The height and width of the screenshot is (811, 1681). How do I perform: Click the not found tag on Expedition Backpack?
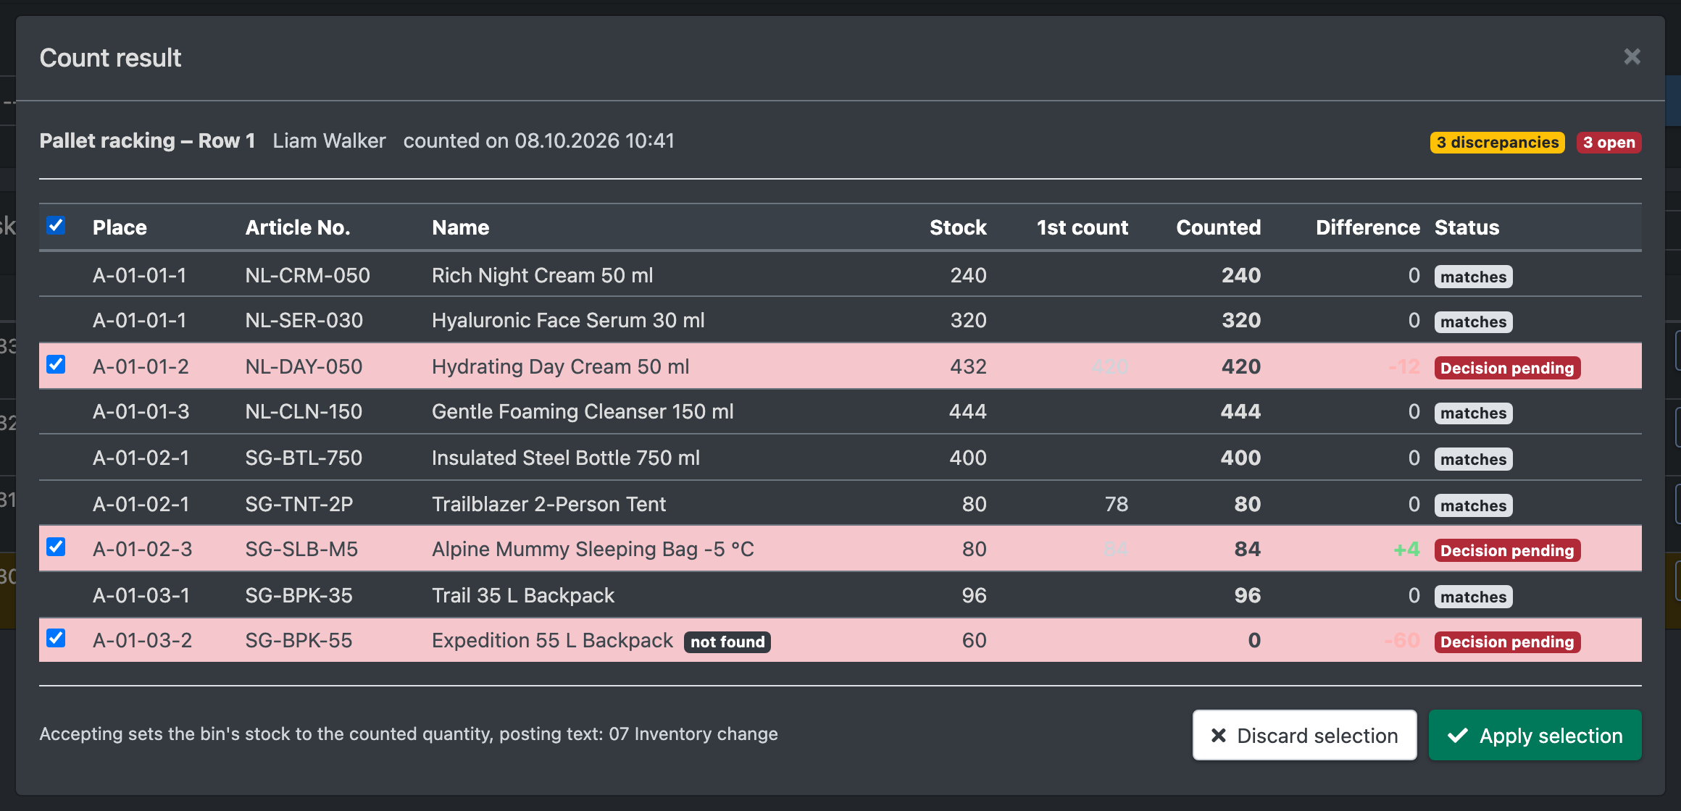click(727, 642)
